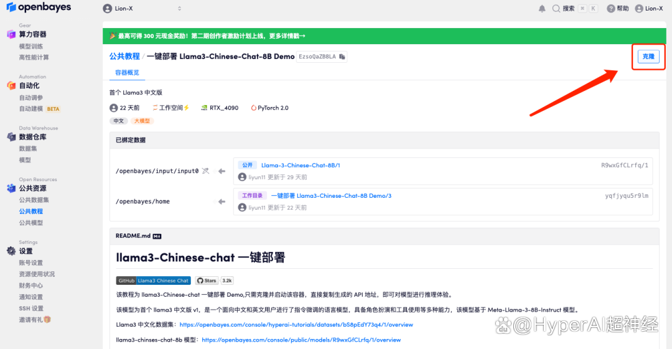This screenshot has width=672, height=349.
Task: Open 自动调参 in the sidebar
Action: [x=31, y=98]
